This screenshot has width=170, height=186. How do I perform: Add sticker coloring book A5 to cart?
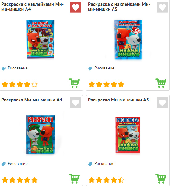(161, 83)
